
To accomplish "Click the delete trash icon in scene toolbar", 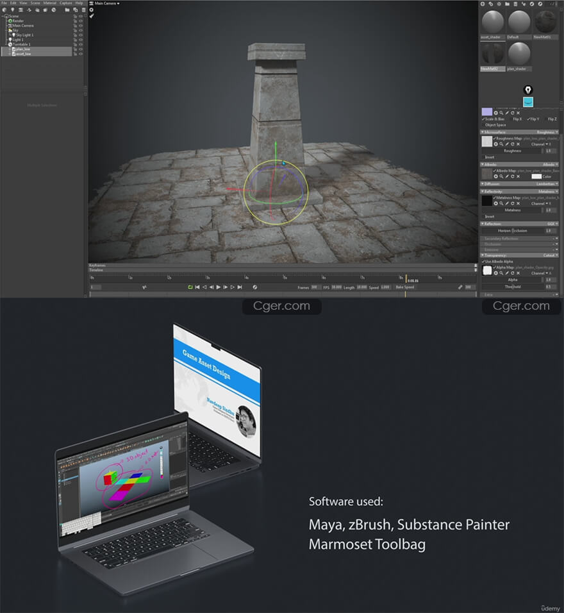I will pyautogui.click(x=83, y=10).
